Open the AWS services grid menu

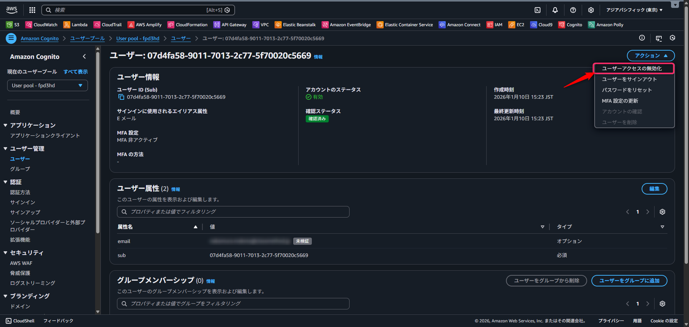point(32,10)
